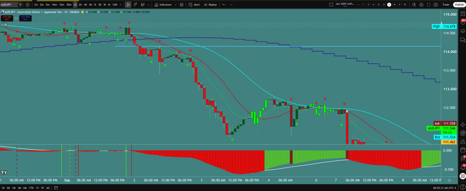Screen dimensions: 466x191
Task: Open the quick search lightning icon
Action: 414,5
